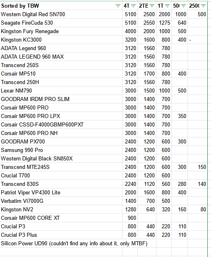211x257 pixels.
Task: Select Kingston NV2 250 value 80
Action: 198,209
